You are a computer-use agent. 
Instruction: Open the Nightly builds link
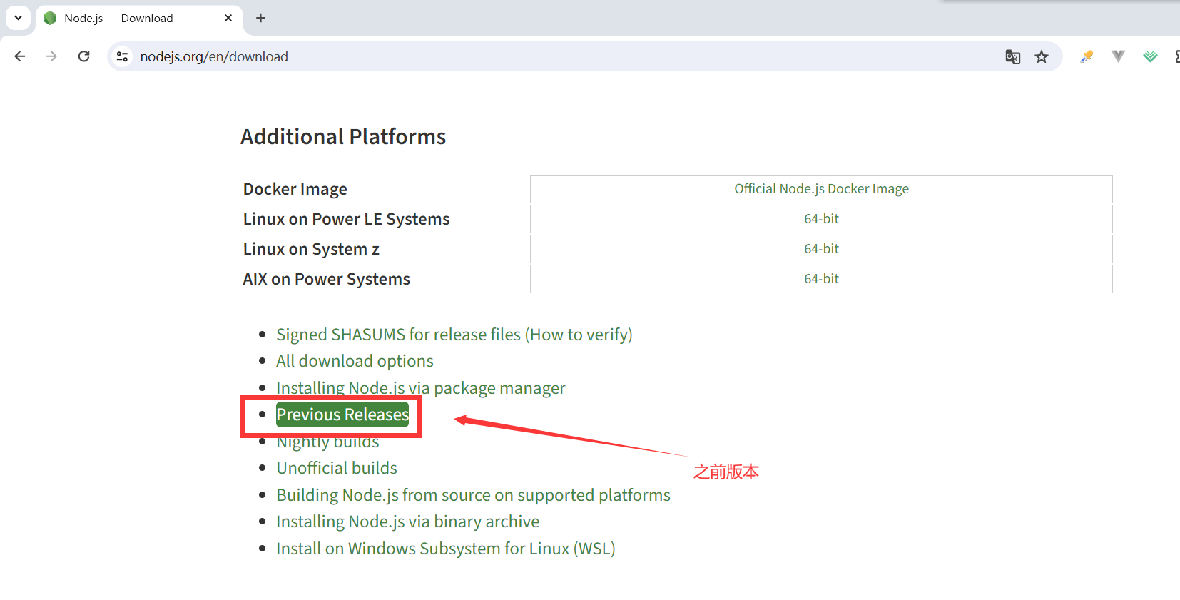coord(327,442)
